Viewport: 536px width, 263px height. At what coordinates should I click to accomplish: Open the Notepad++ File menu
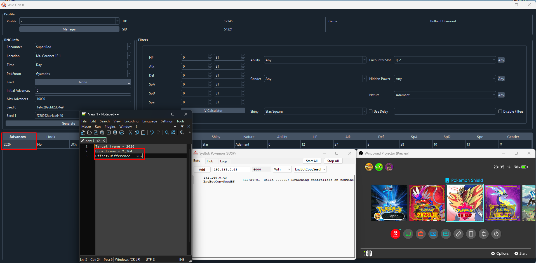tap(84, 121)
